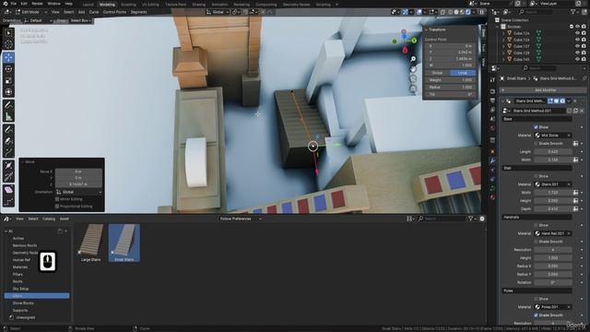Viewport: 590px width, 332px height.
Task: Expand Cube.124 in the outliner
Action: click(503, 33)
